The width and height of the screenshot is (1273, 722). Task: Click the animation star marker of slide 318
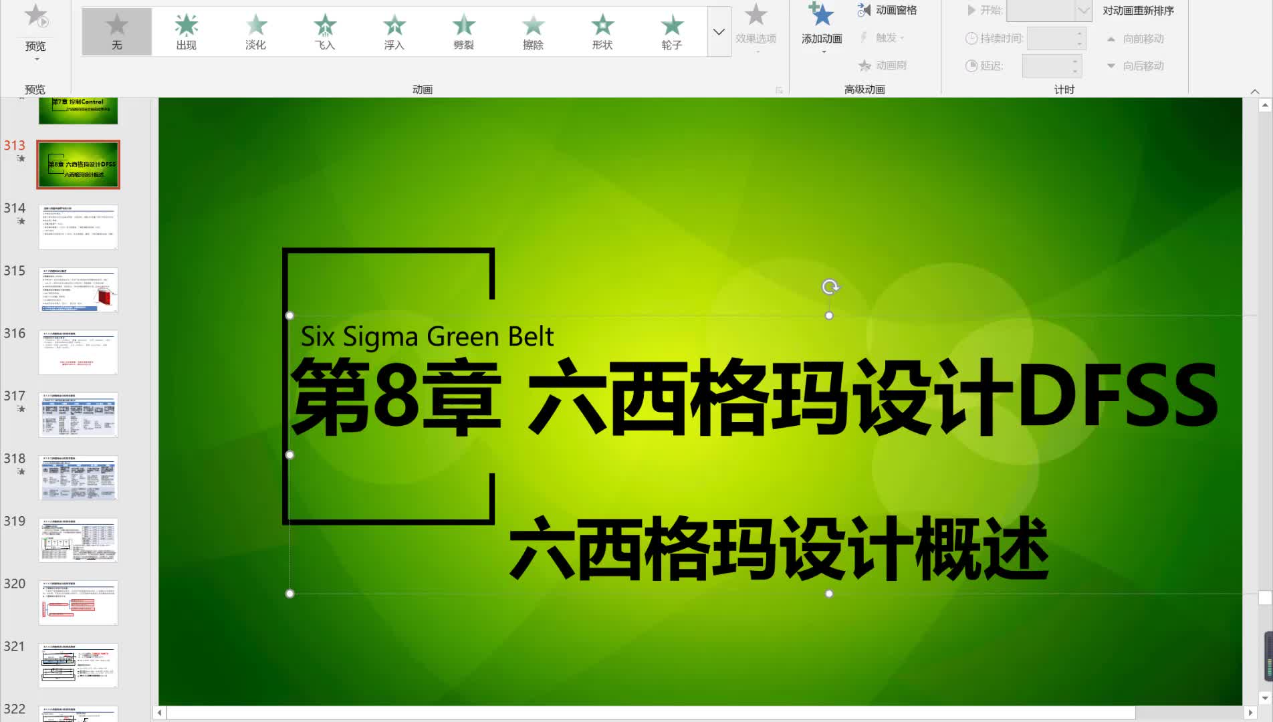[x=21, y=471]
